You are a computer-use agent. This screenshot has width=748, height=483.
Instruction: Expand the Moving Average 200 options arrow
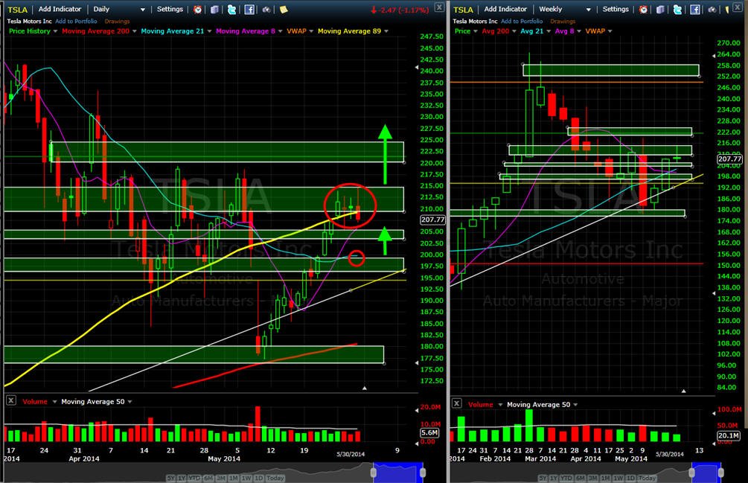[x=134, y=31]
